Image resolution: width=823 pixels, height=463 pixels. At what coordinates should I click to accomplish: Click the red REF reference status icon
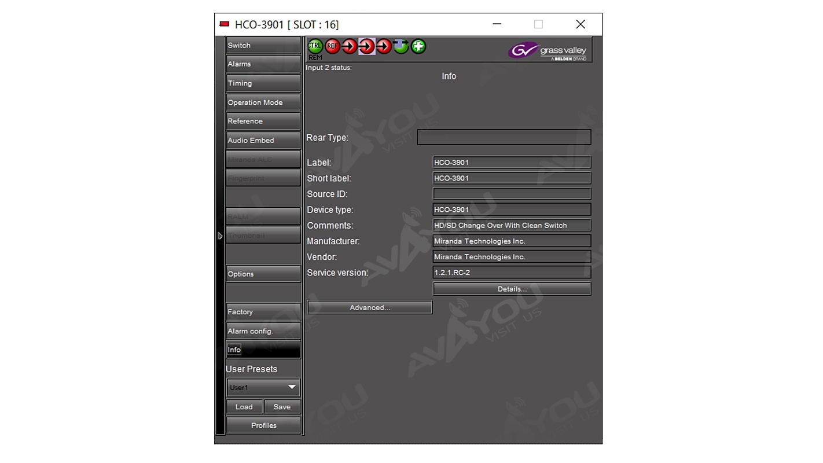point(332,46)
